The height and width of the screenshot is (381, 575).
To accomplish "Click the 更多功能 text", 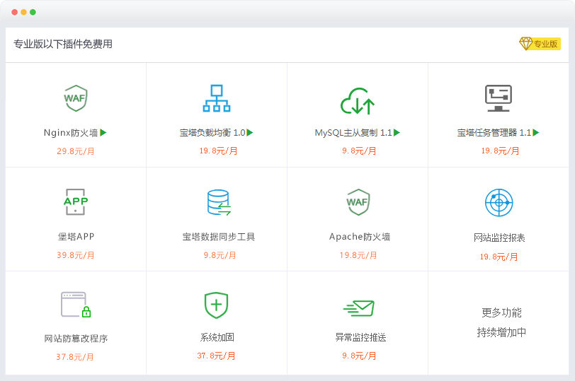I will tap(501, 312).
